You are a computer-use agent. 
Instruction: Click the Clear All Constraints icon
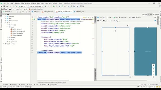coord(108,20)
